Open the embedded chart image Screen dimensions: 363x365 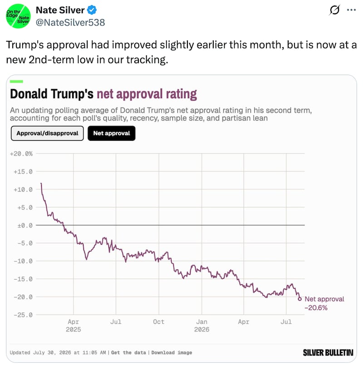(x=181, y=218)
